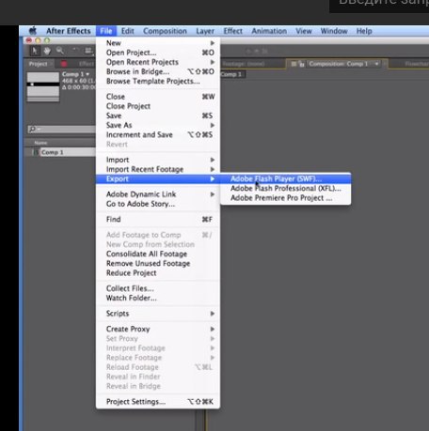Choose Increment and Save
The image size is (429, 431).
click(158, 134)
